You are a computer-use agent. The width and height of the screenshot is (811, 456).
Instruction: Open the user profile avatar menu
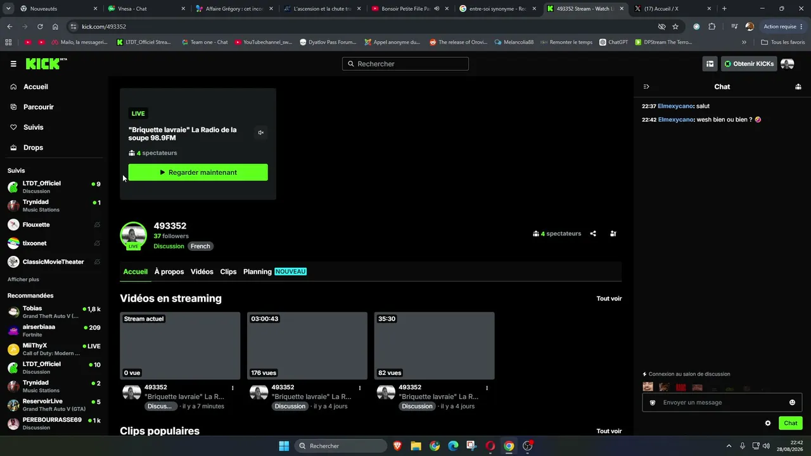(x=788, y=64)
